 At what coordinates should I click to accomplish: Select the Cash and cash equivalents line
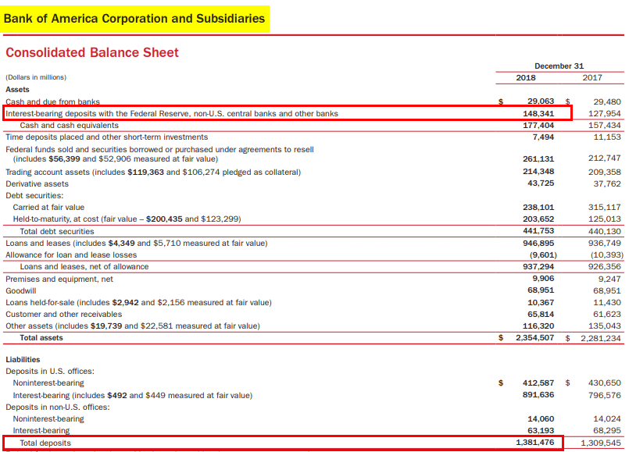(70, 125)
